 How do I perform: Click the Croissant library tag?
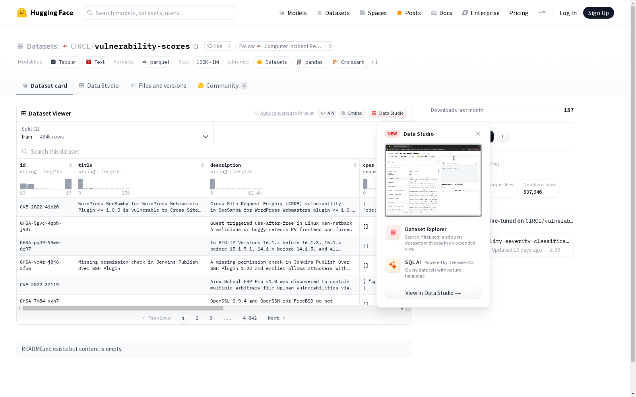[348, 62]
